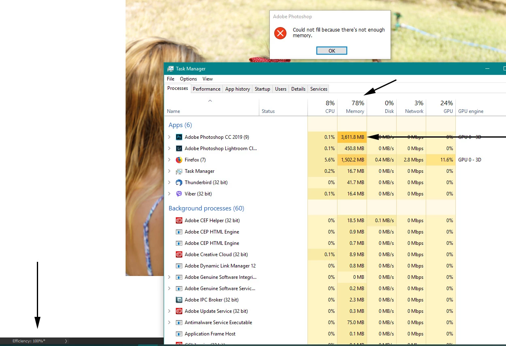Screen dimensions: 506x346
Task: Select the Adobe Genuine Software Integri... row name
Action: 220,277
